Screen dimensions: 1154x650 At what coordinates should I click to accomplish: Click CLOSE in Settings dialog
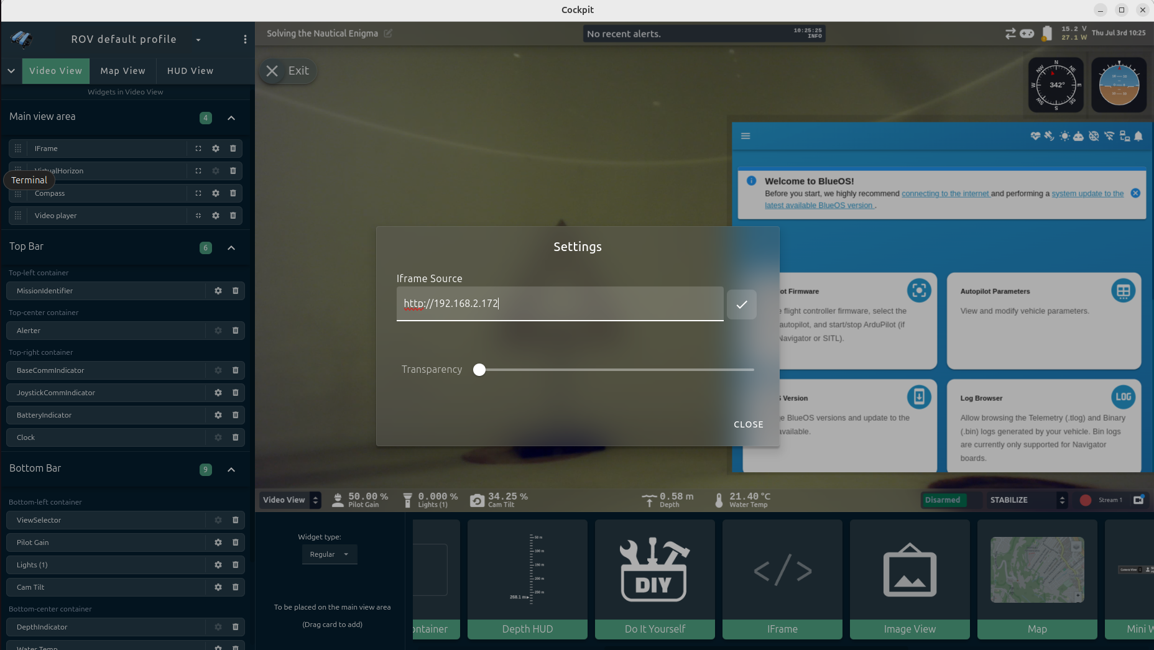(749, 424)
